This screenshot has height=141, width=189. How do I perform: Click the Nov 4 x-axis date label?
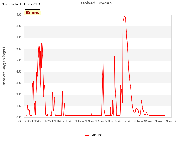92,121
